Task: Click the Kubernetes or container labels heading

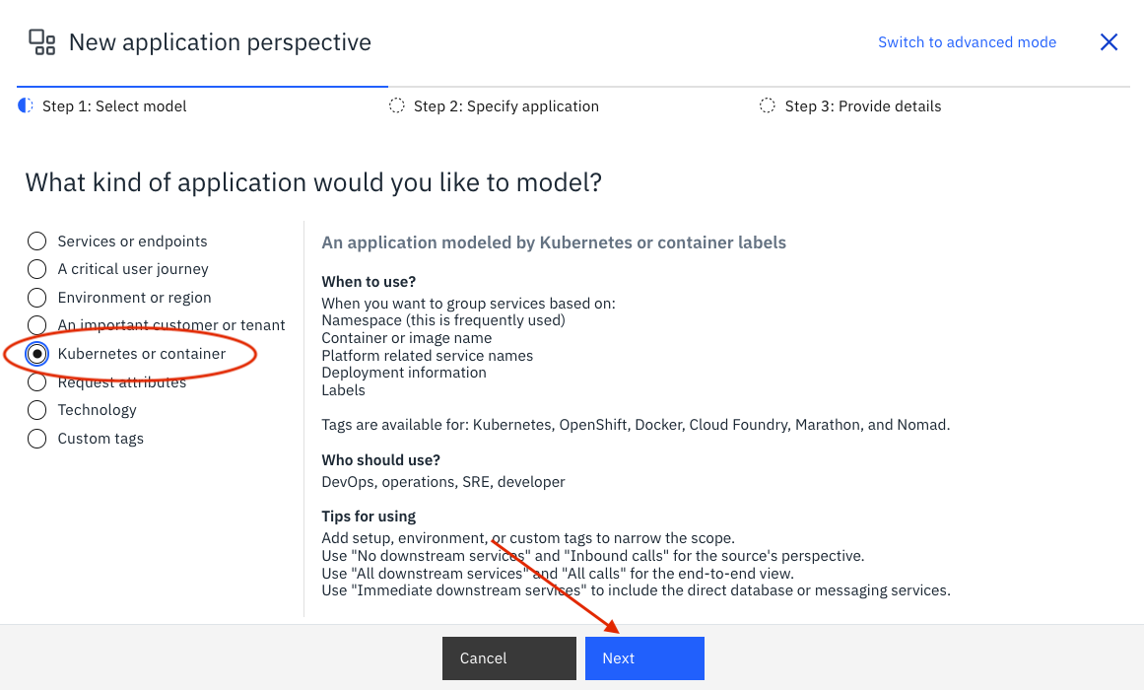Action: click(x=554, y=242)
